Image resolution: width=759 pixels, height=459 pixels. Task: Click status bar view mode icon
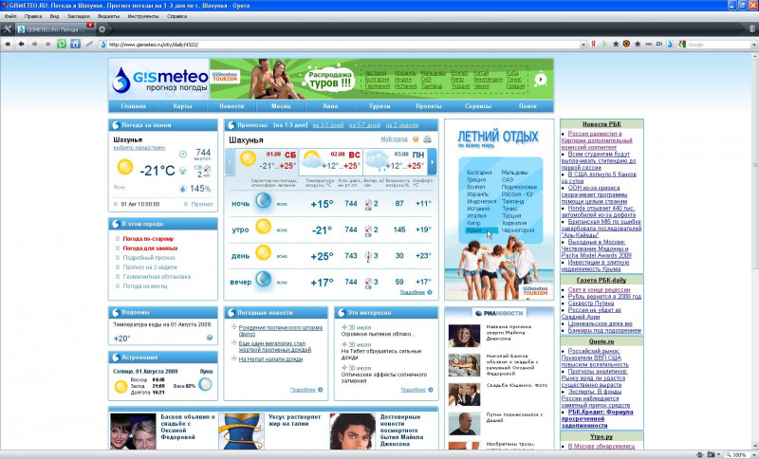[x=711, y=454]
